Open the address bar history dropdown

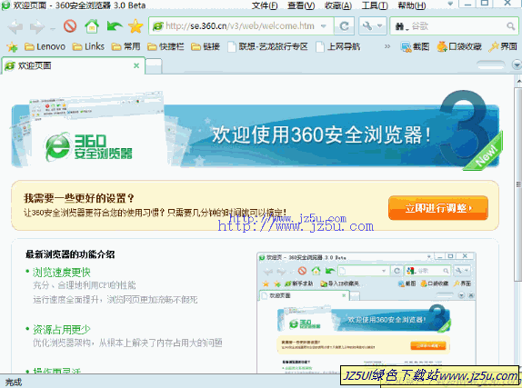click(323, 26)
